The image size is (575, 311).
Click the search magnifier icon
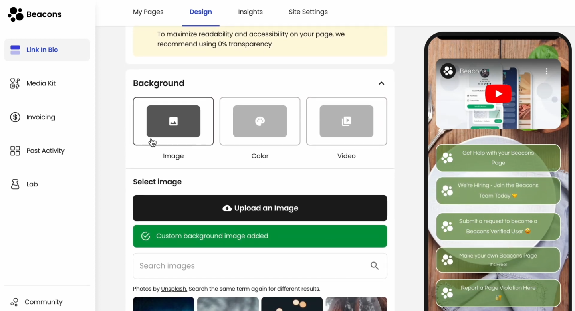point(374,266)
